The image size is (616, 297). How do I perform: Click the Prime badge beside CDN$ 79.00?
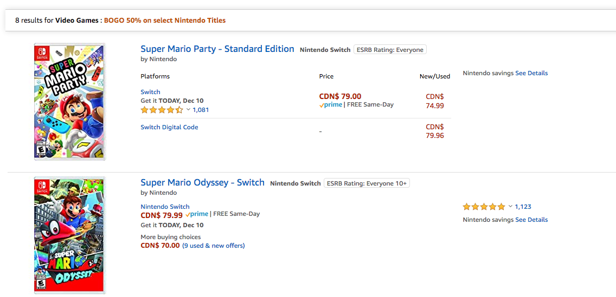[x=331, y=105]
